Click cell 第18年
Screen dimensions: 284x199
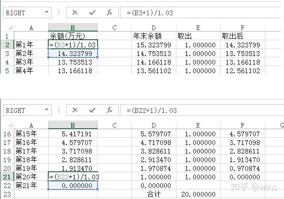(31, 160)
